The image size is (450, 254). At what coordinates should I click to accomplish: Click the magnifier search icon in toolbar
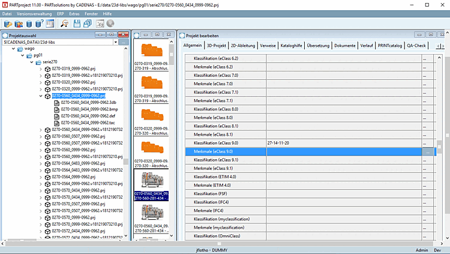(64, 23)
